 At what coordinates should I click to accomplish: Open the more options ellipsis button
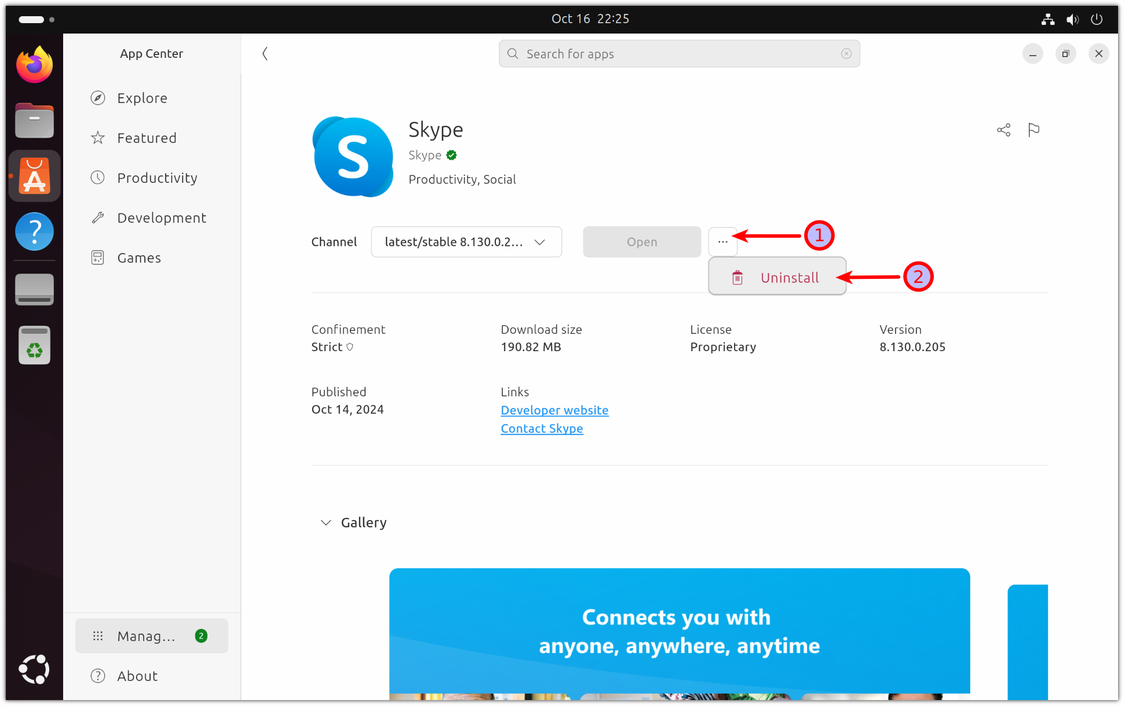coord(722,242)
